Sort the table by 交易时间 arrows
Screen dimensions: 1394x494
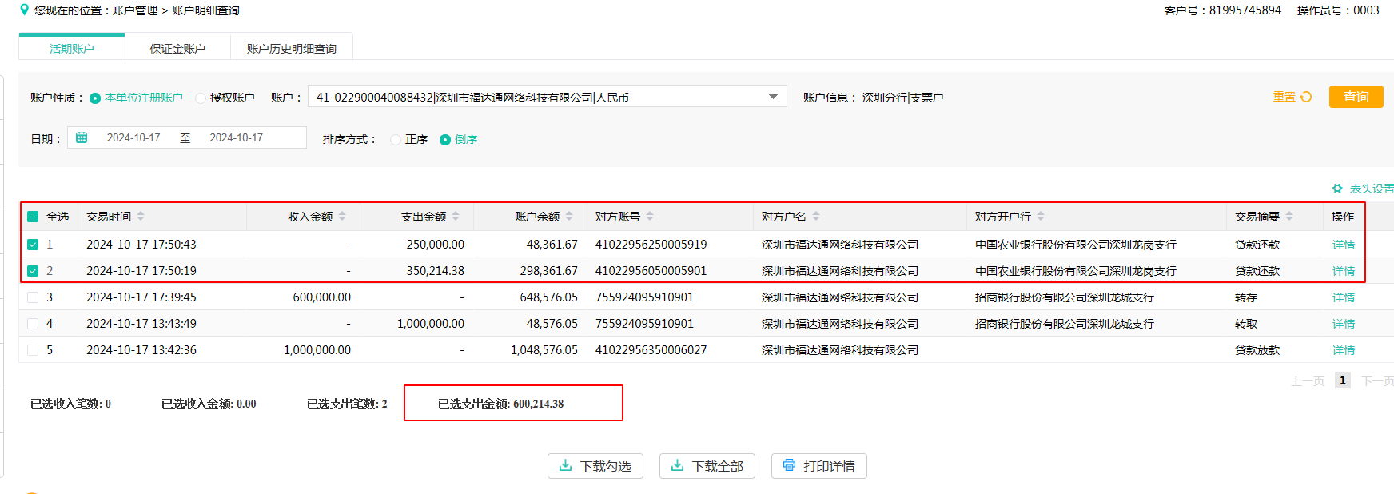tap(141, 216)
